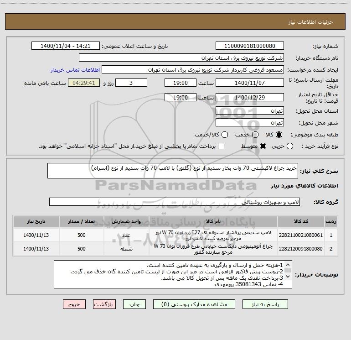Viewport: 351px width, 340px height.
Task: Click the remaining time 04:29:41 field
Action: click(x=84, y=83)
